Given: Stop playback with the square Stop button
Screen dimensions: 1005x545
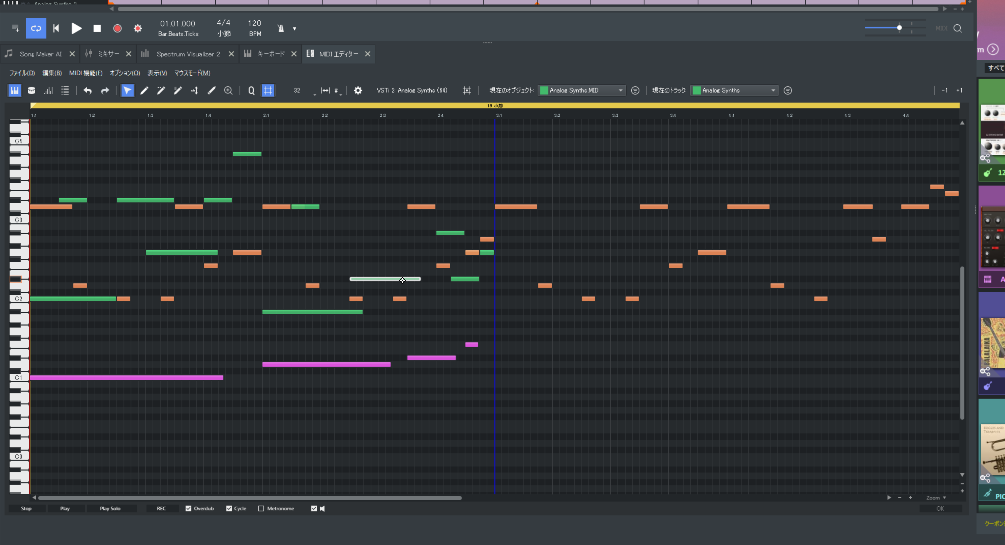Looking at the screenshot, I should (97, 28).
